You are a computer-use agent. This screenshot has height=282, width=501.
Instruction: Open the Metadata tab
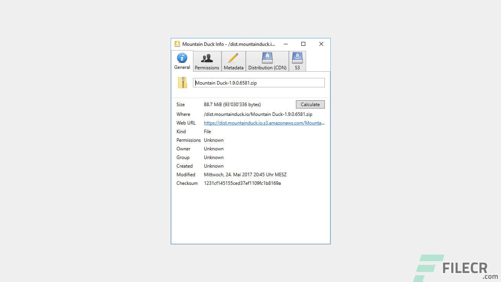coord(233,61)
